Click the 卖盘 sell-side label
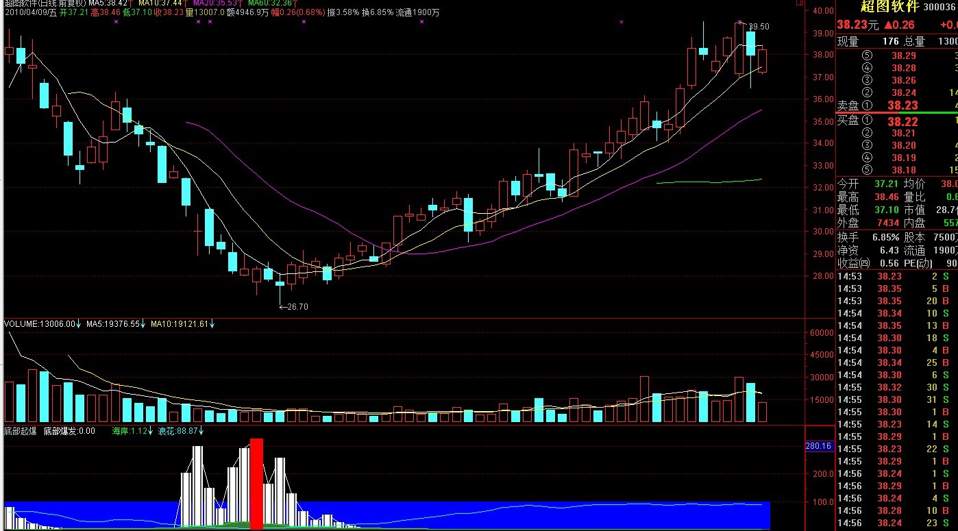958x531 pixels. [848, 106]
